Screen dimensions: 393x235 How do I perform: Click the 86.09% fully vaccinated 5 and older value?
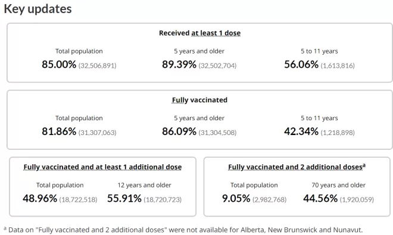[179, 131]
